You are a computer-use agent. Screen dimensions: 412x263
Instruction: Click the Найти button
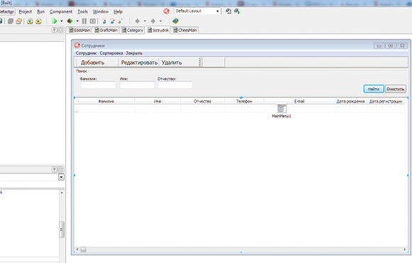click(x=374, y=89)
